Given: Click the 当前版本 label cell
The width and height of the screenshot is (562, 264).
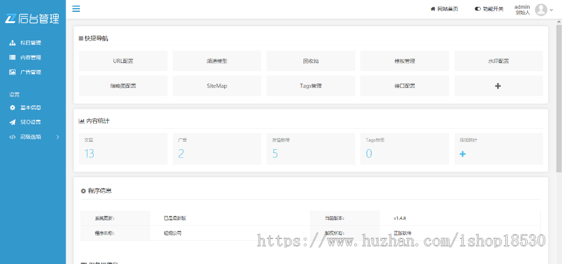Looking at the screenshot, I should click(345, 218).
